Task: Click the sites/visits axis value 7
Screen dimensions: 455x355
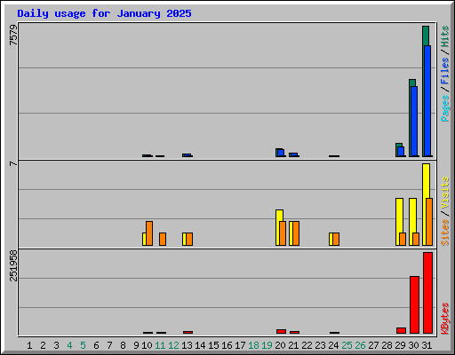Action: coord(13,163)
